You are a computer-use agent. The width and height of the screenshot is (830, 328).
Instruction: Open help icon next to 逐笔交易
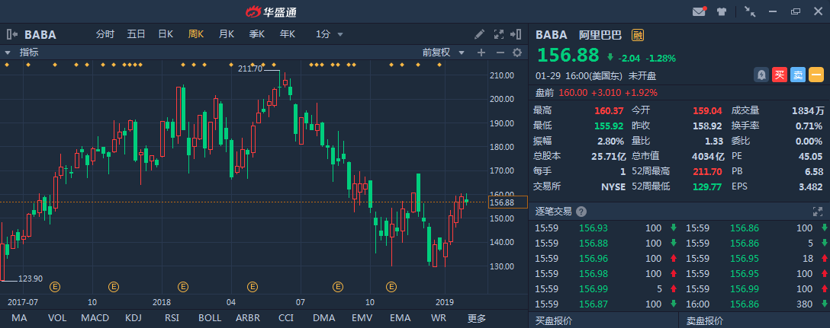581,212
